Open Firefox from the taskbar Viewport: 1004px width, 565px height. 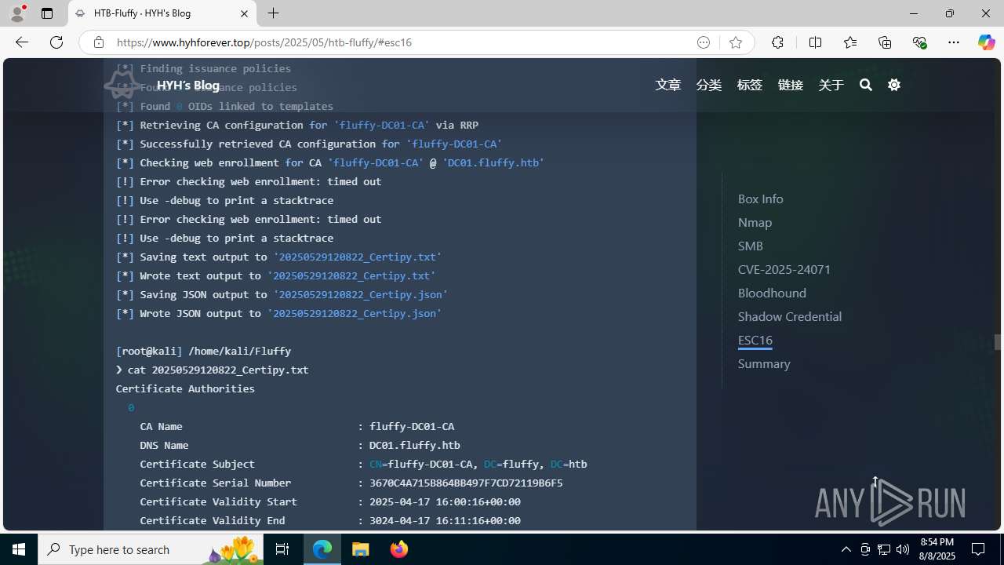click(x=398, y=549)
